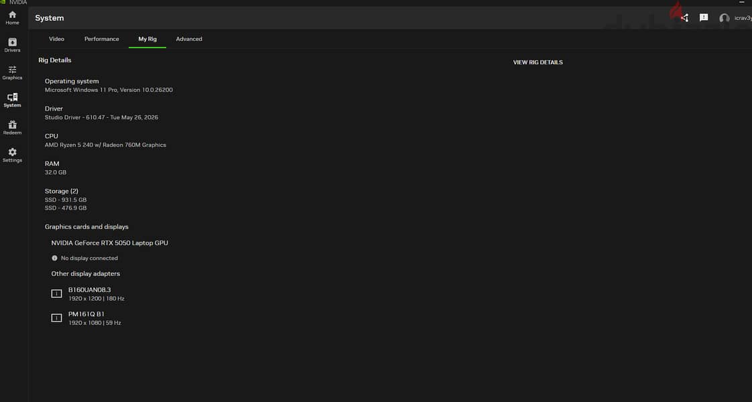Click the operating system version text
This screenshot has height=402, width=752.
[x=109, y=90]
